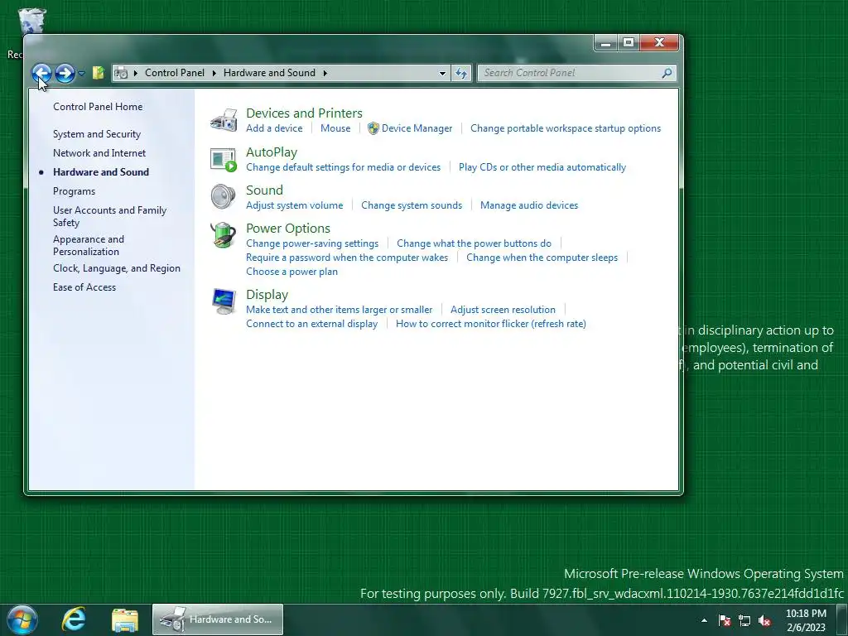Go to Control Panel Home
Screen dimensions: 848x636
tap(98, 107)
